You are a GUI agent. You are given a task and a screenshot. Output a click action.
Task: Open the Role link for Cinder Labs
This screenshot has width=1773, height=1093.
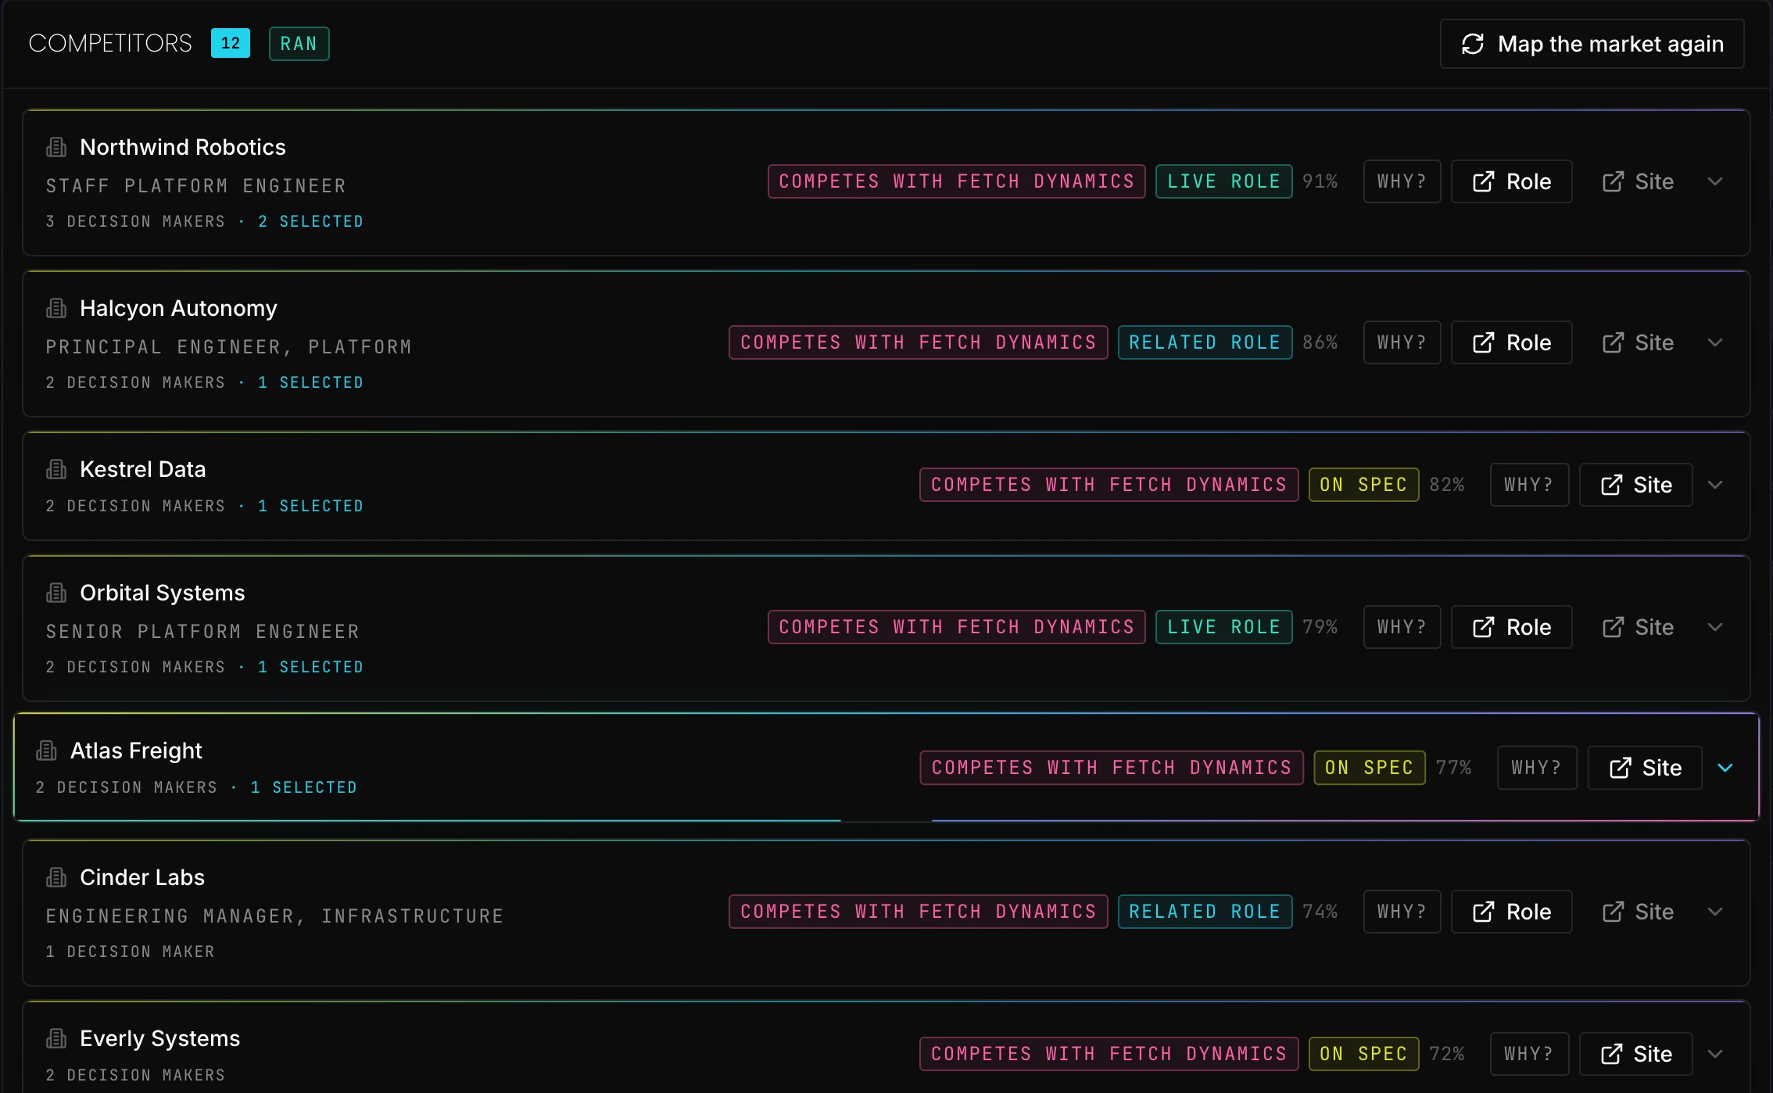[x=1511, y=912]
